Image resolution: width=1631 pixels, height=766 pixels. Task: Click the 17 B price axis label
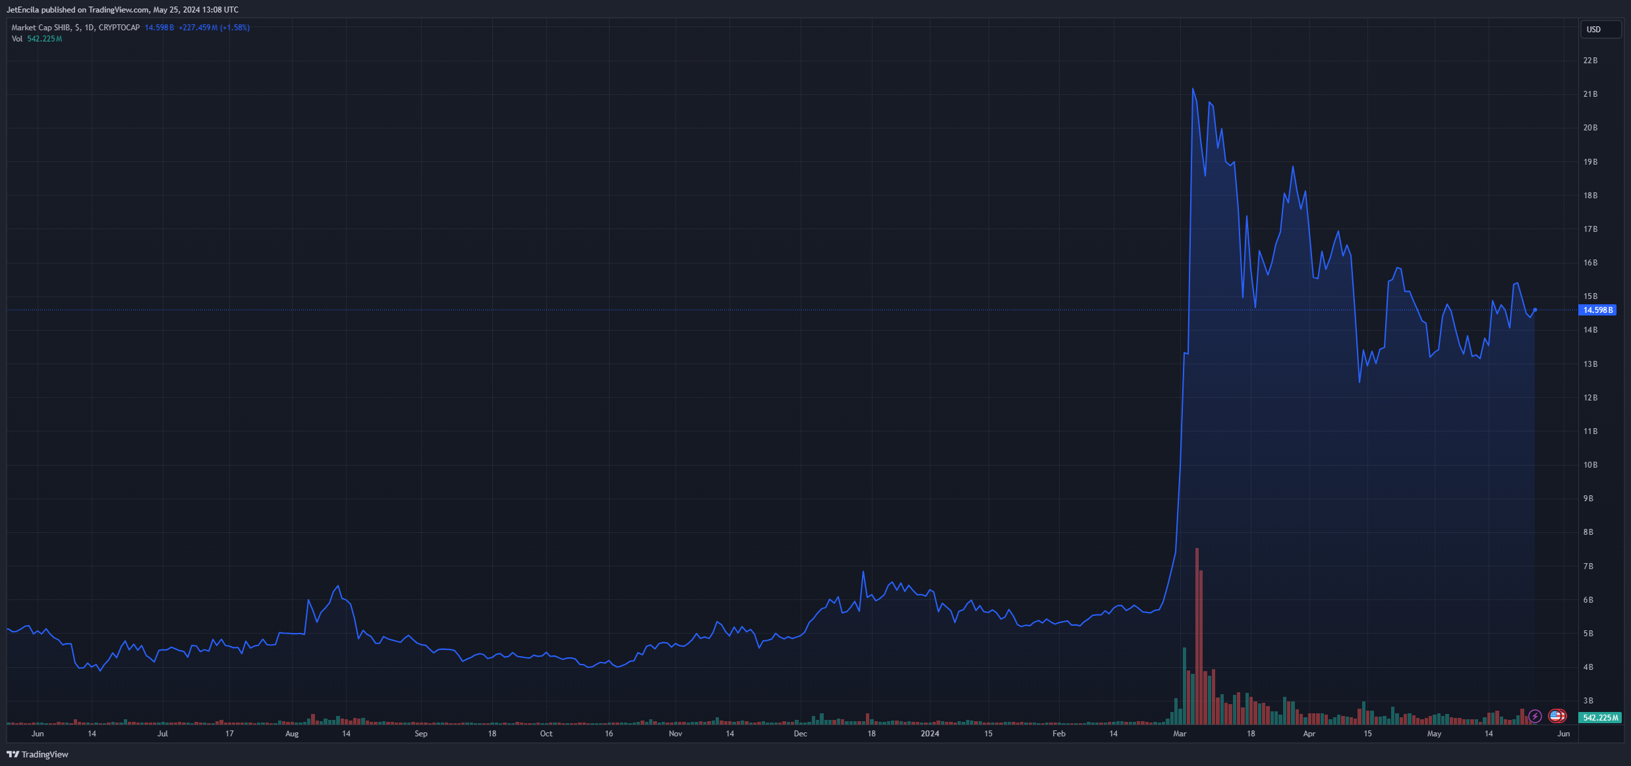1590,229
